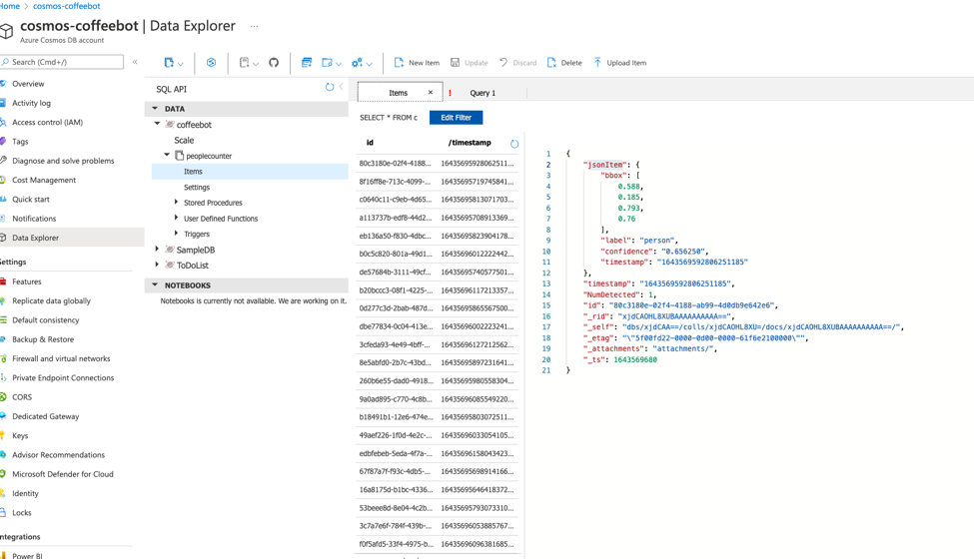Open Firewall and virtual networks

61,358
